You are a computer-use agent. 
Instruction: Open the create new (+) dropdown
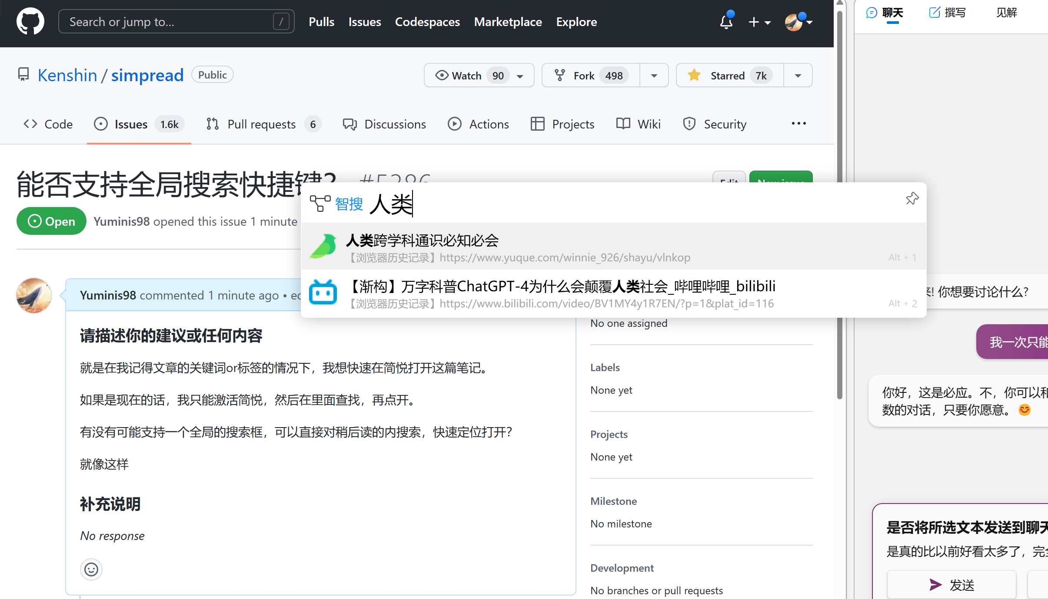tap(760, 22)
